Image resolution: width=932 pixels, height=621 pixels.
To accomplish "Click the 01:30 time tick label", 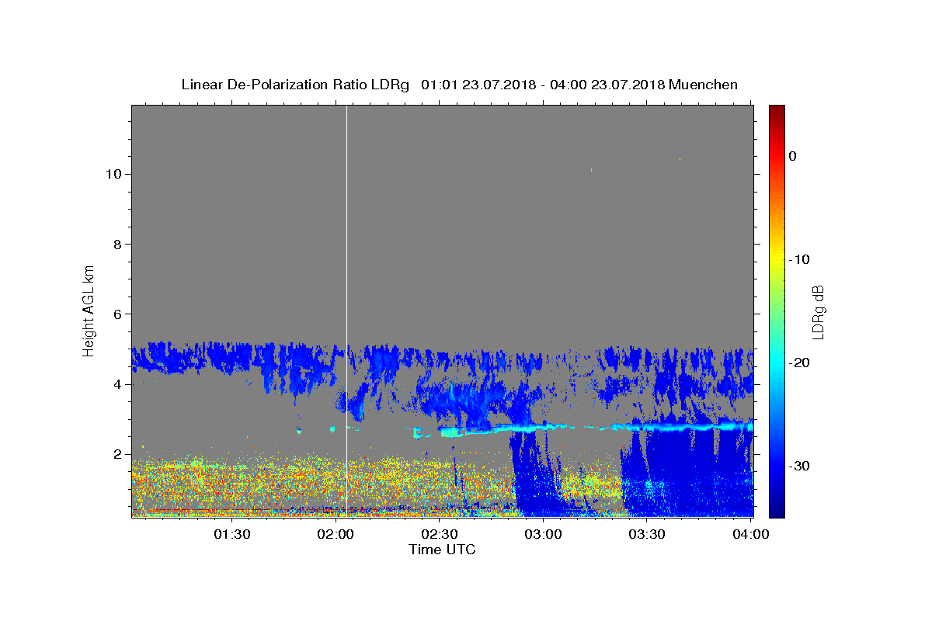I will [232, 534].
